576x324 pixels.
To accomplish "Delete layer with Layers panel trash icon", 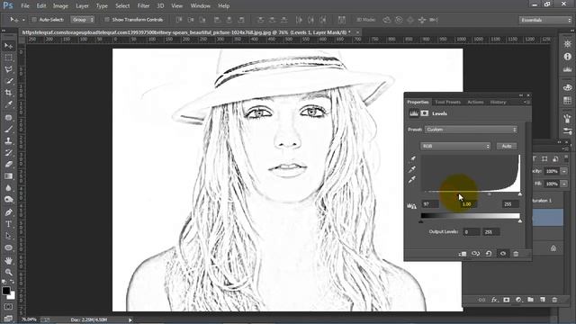I will click(554, 300).
